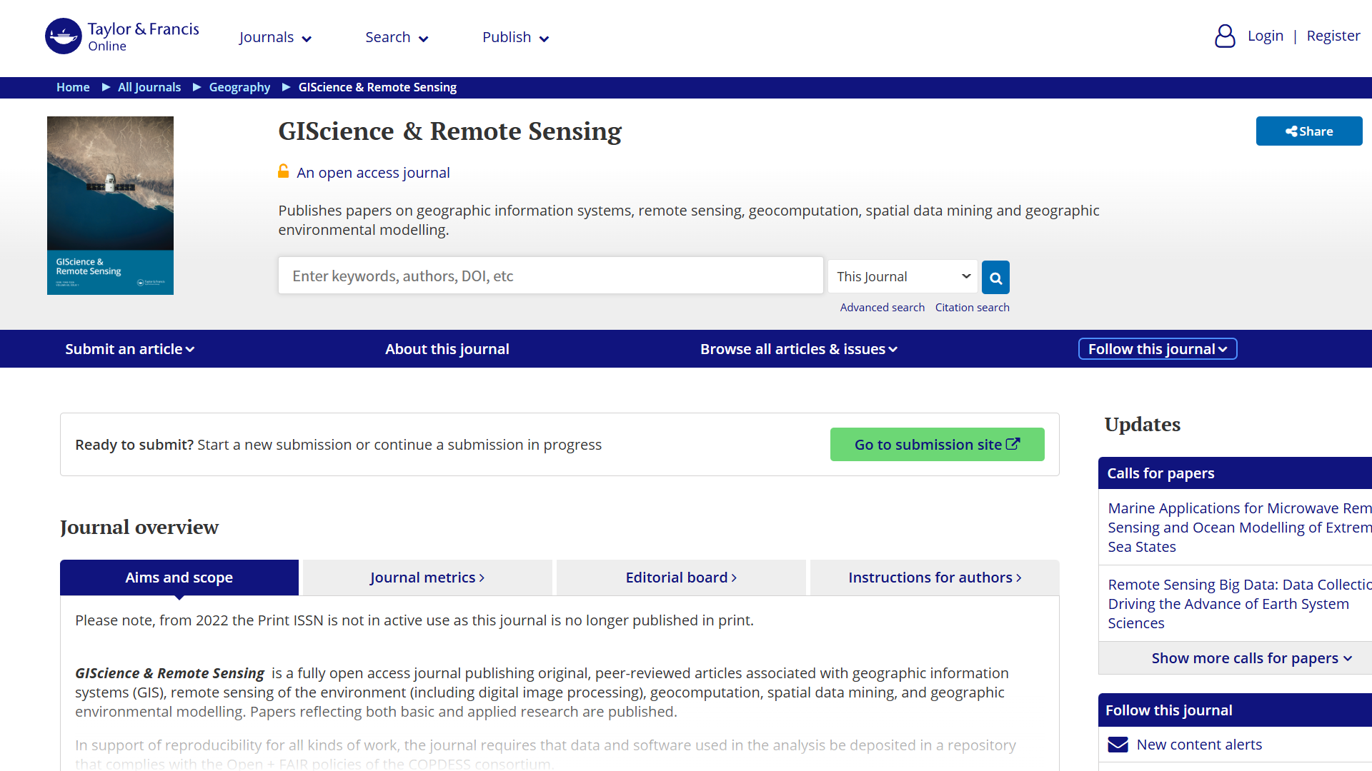Show more calls for papers
Screen dimensions: 1372x771
click(1251, 658)
